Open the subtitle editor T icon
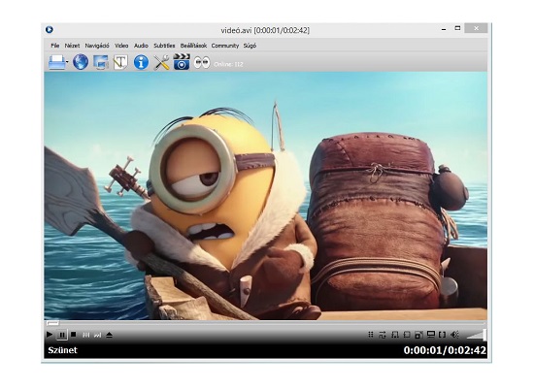The width and height of the screenshot is (534, 389). (120, 62)
